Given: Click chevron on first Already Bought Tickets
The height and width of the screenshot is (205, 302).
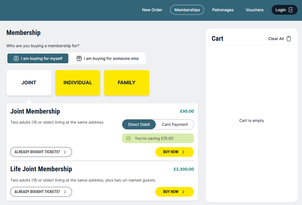Looking at the screenshot, I should point(65,152).
